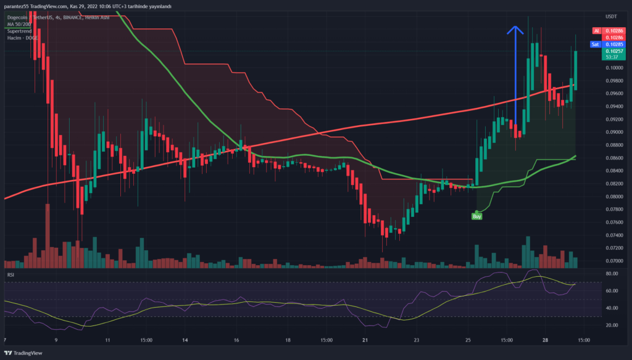632x360 pixels.
Task: Click date 21 on the time axis
Action: point(365,340)
